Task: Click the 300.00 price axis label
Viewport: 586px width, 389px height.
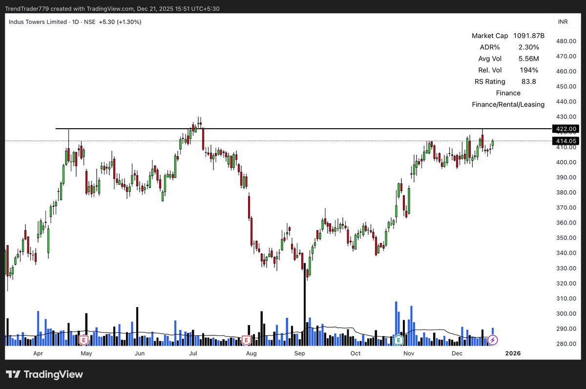Action: point(566,313)
